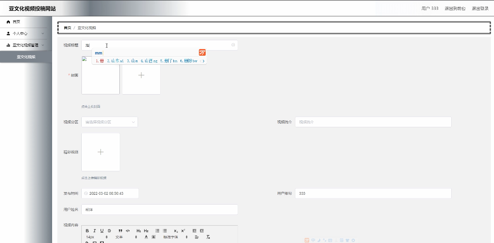Apply subscript formatting
Viewport: 494px width, 243px height.
[176, 231]
